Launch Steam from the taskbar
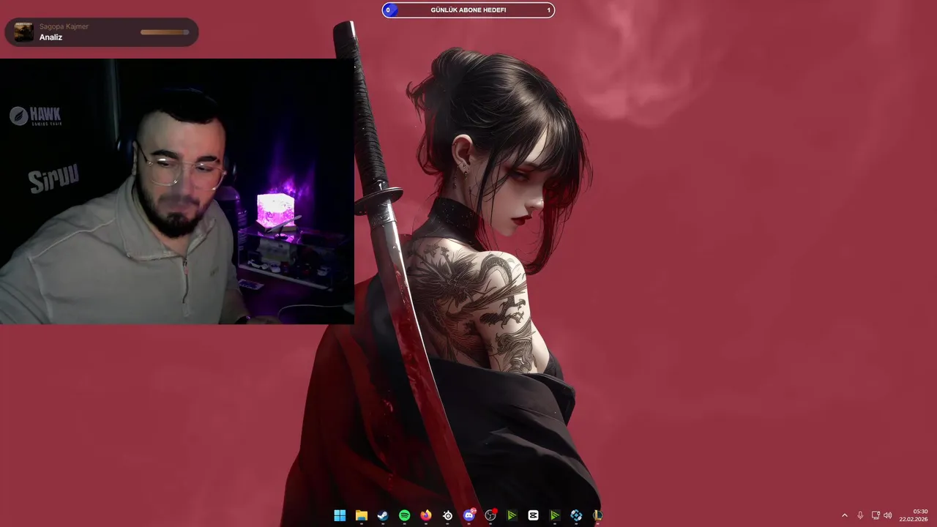Viewport: 937px width, 527px height. (x=383, y=515)
